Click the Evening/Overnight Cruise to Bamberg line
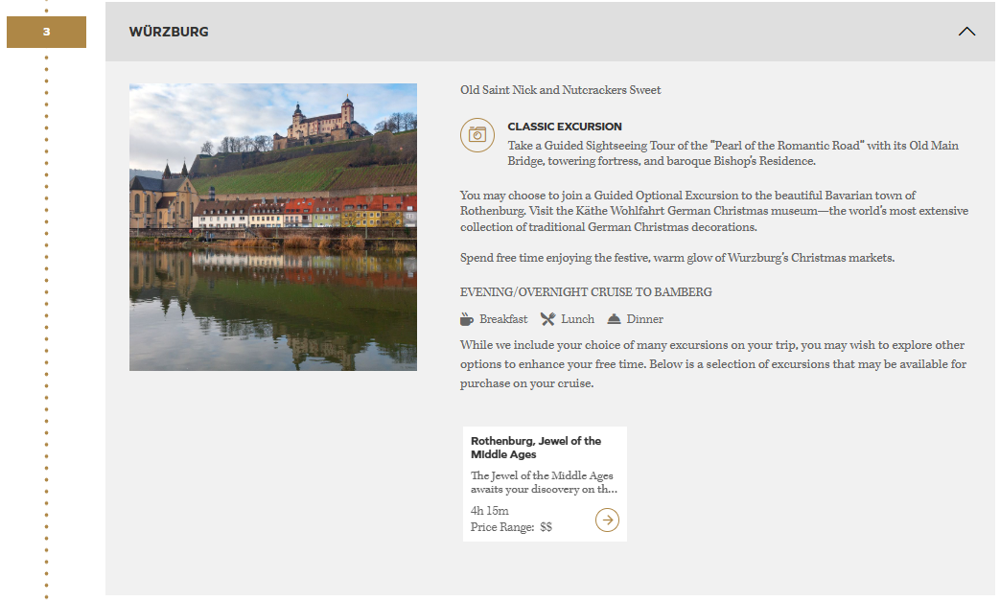The image size is (1000, 601). coord(586,292)
